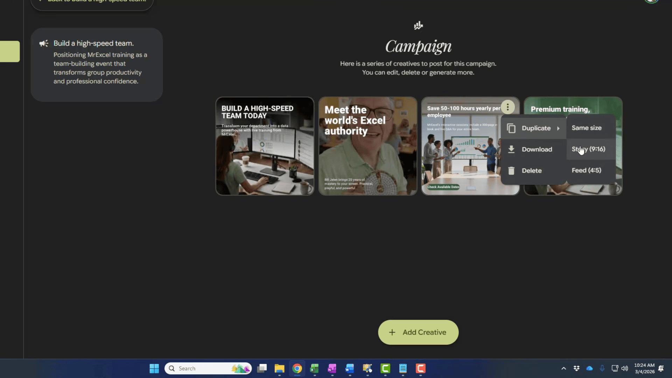Go back to Build a high-speed team

92,3
